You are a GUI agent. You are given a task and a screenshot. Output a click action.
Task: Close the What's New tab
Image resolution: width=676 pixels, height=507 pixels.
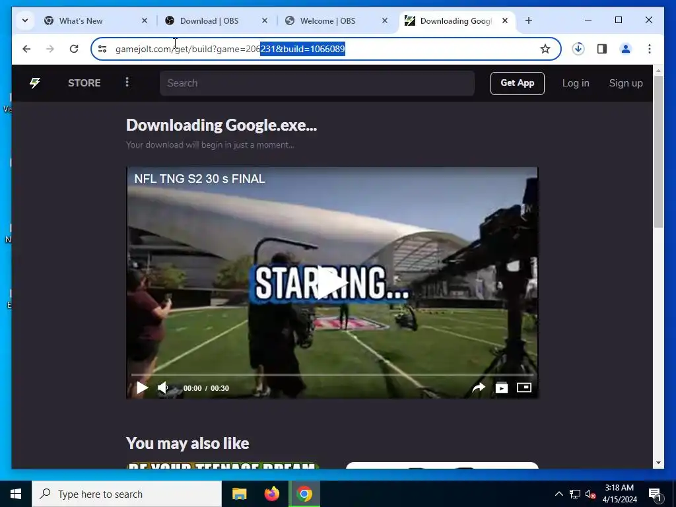pos(145,20)
